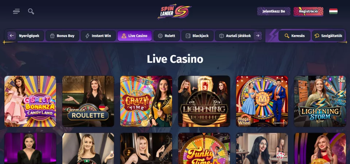Select the Instant Win category tab
Screen dimensions: 350x164
pos(98,36)
